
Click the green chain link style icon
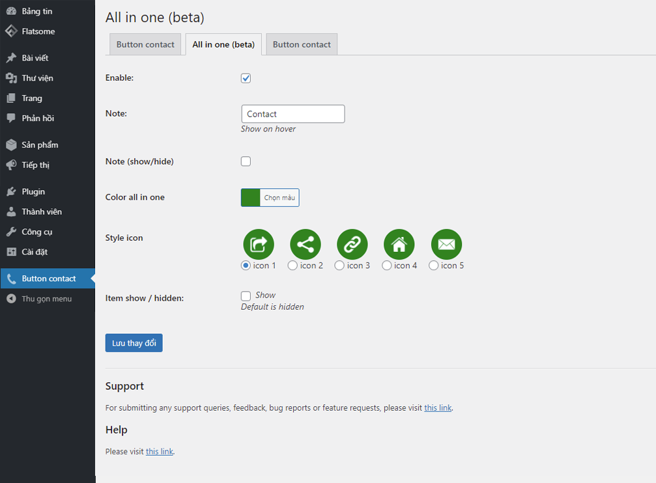pyautogui.click(x=352, y=245)
